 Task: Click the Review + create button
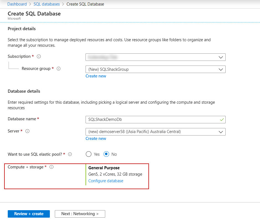(29, 214)
